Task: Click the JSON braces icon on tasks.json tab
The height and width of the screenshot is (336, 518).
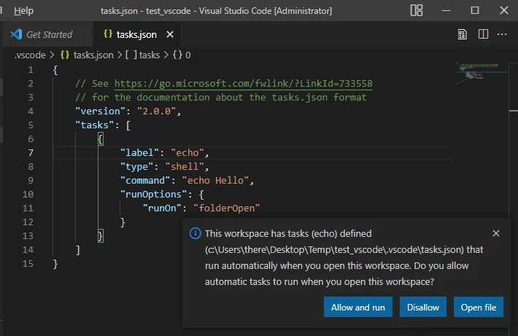Action: pyautogui.click(x=108, y=34)
